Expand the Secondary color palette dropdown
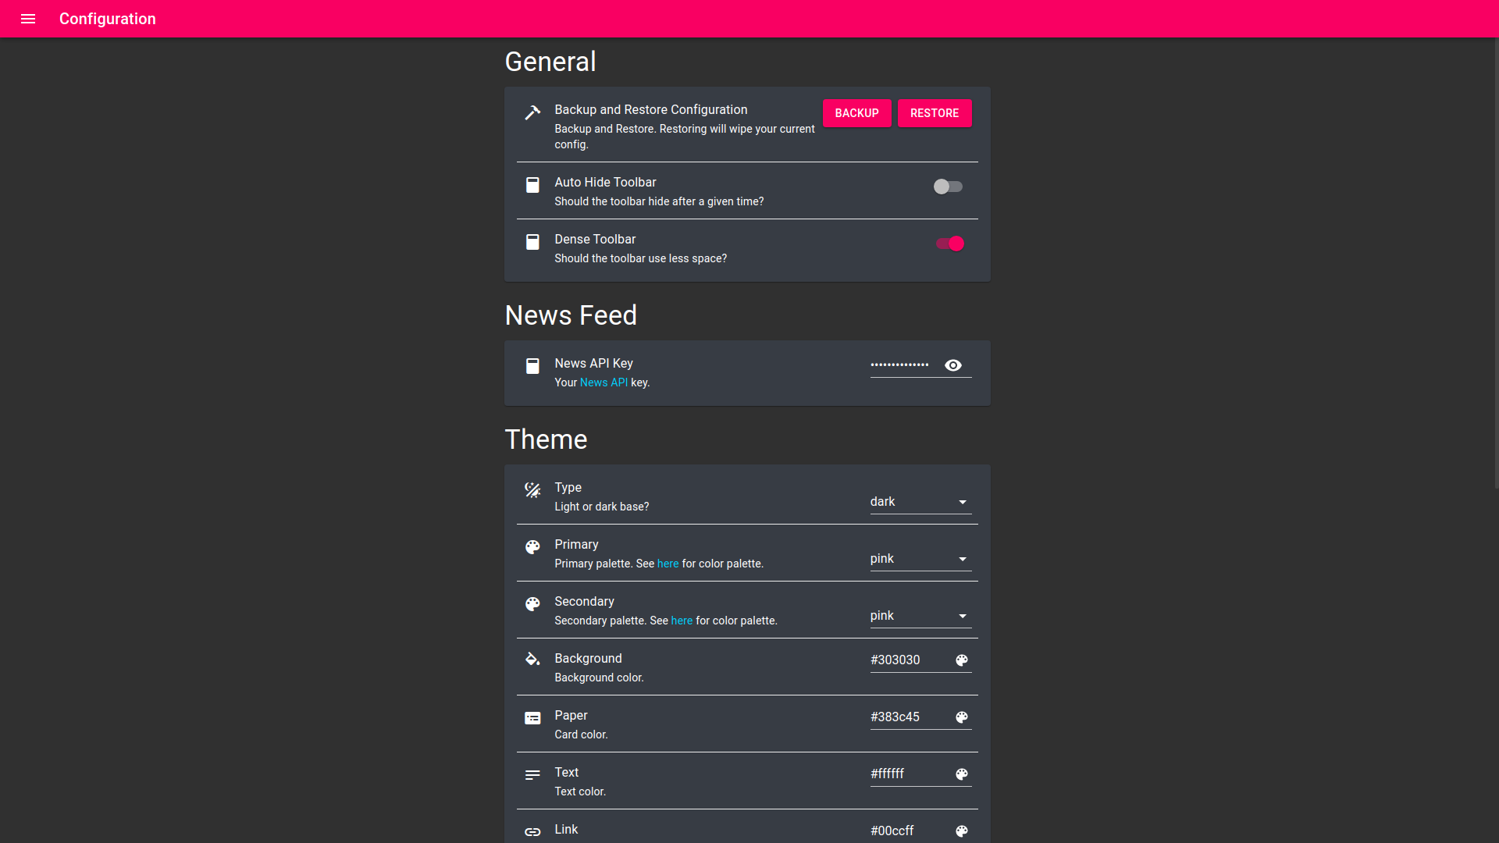The height and width of the screenshot is (843, 1499). pos(962,616)
